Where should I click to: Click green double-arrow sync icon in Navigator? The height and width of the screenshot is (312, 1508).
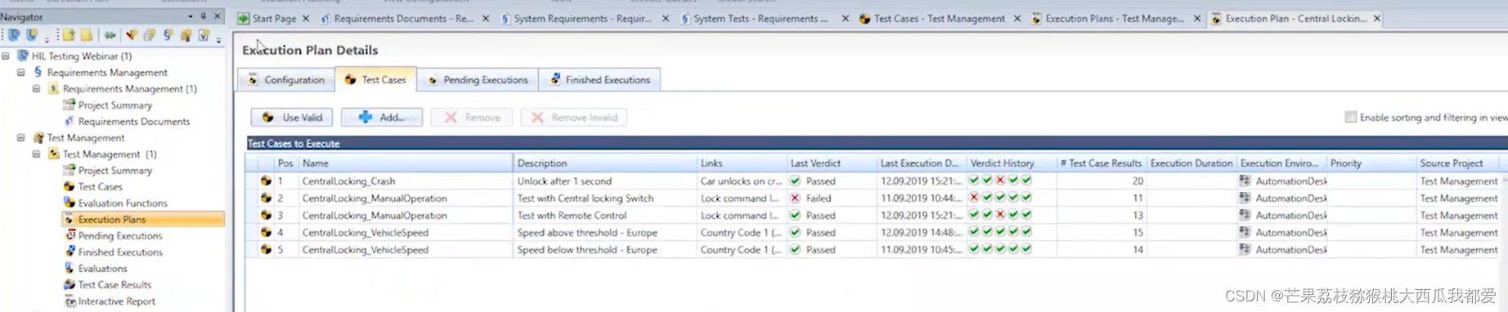(x=110, y=35)
